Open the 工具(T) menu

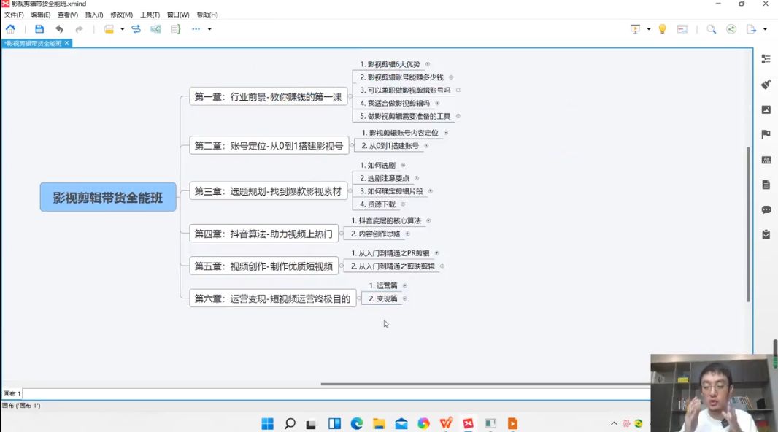tap(150, 15)
